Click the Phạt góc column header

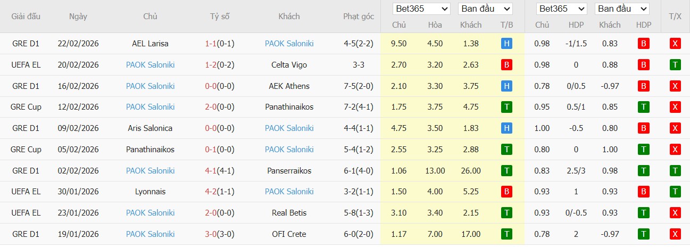tap(358, 17)
